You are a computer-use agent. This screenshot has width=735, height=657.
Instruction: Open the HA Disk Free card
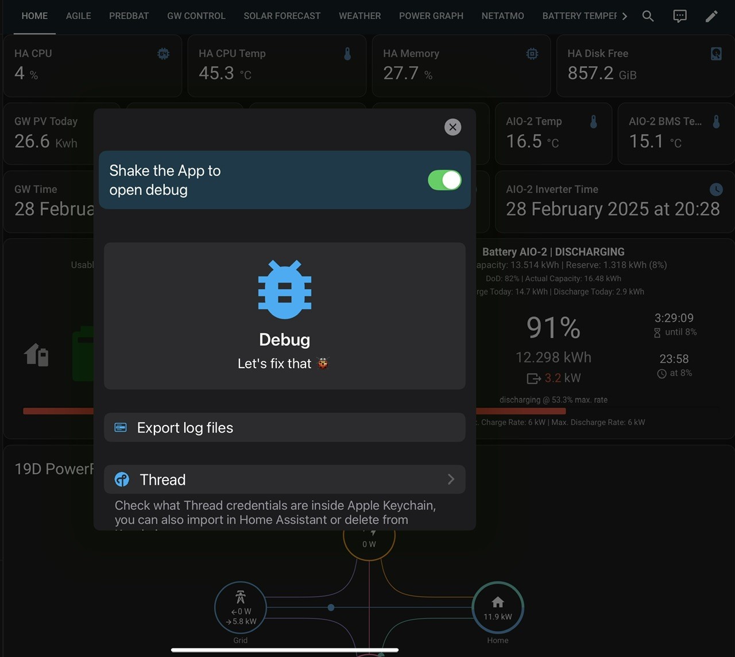tap(645, 65)
